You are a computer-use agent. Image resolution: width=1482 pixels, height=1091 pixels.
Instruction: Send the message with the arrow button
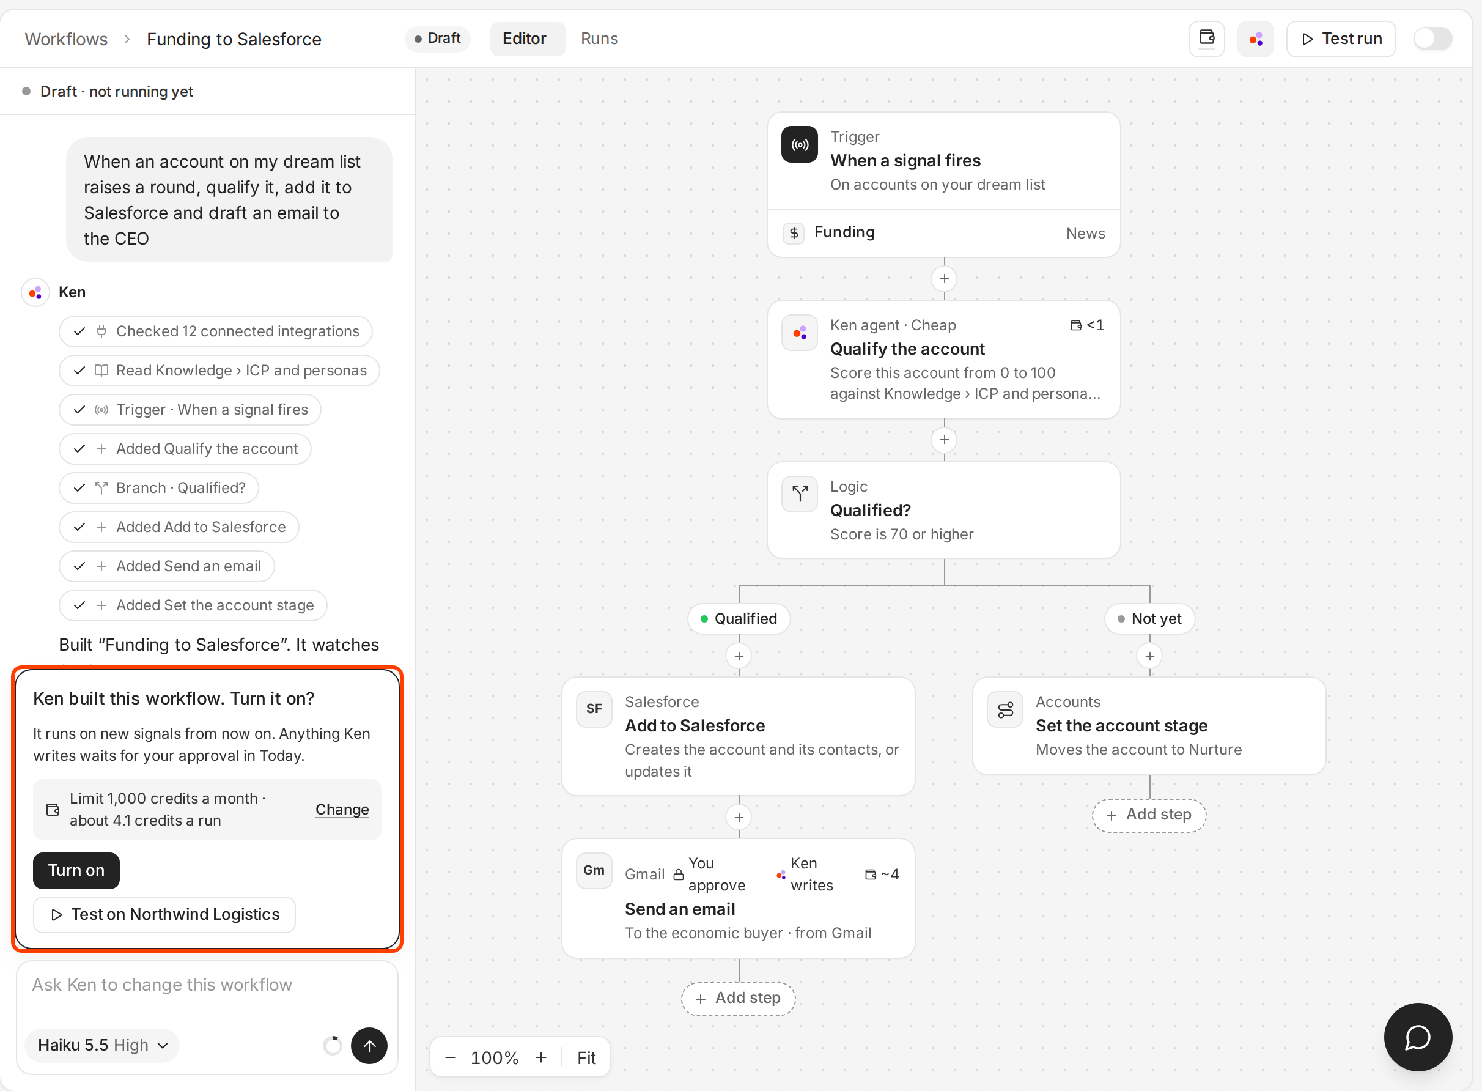[369, 1045]
